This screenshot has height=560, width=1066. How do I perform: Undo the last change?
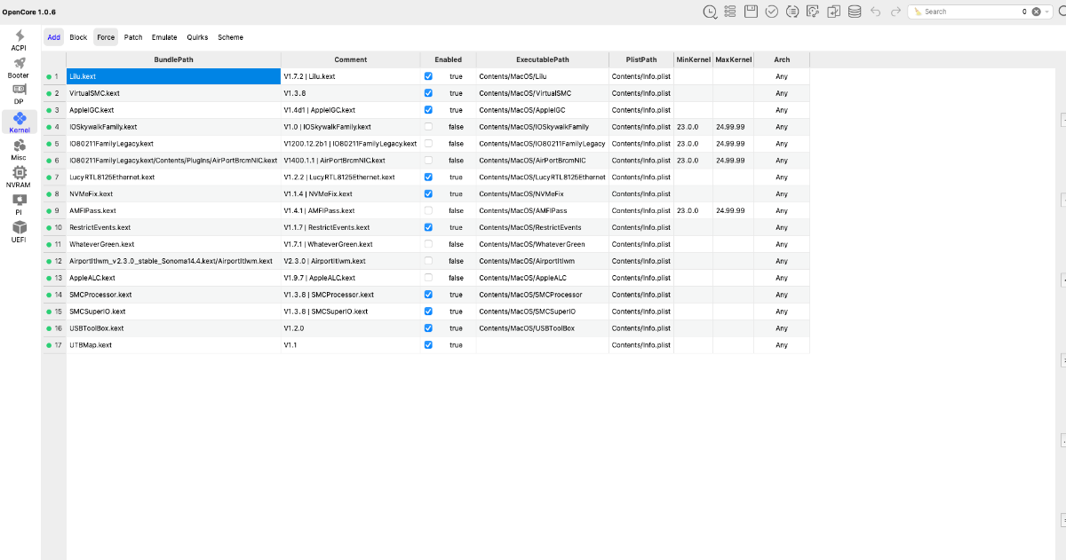(x=875, y=12)
